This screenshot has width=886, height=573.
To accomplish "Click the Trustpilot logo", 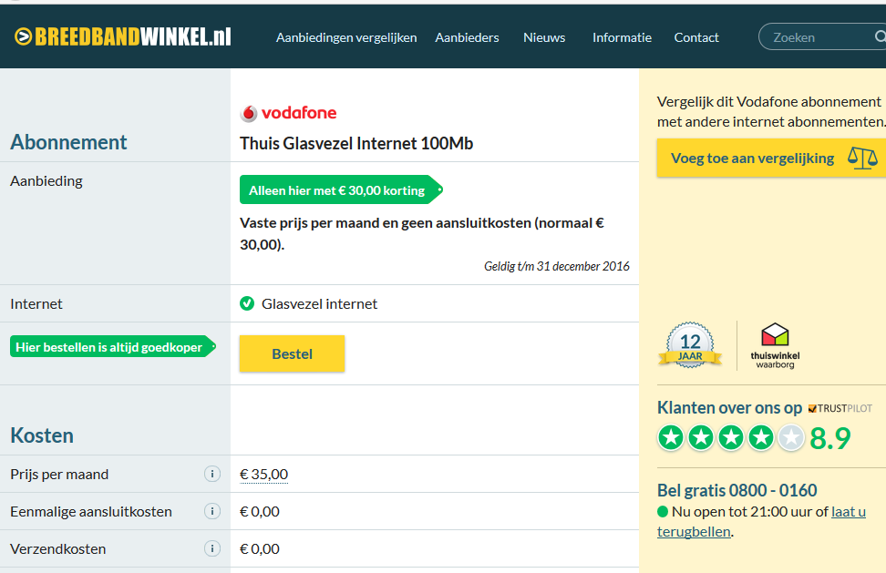I will [x=840, y=408].
